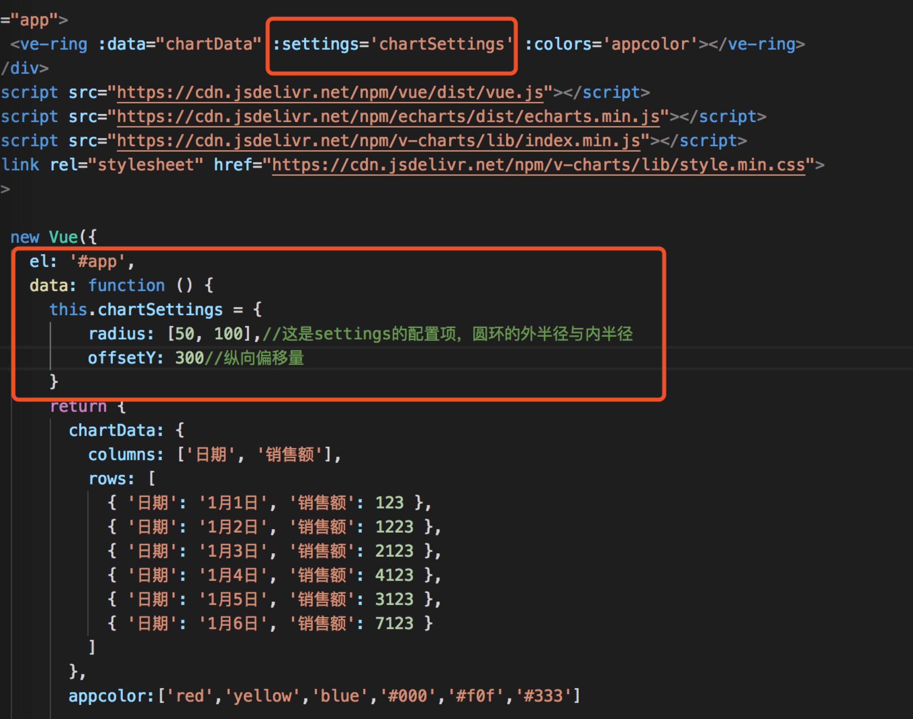This screenshot has width=913, height=719.
Task: Click the comment about settings的配置项
Action: [x=447, y=334]
